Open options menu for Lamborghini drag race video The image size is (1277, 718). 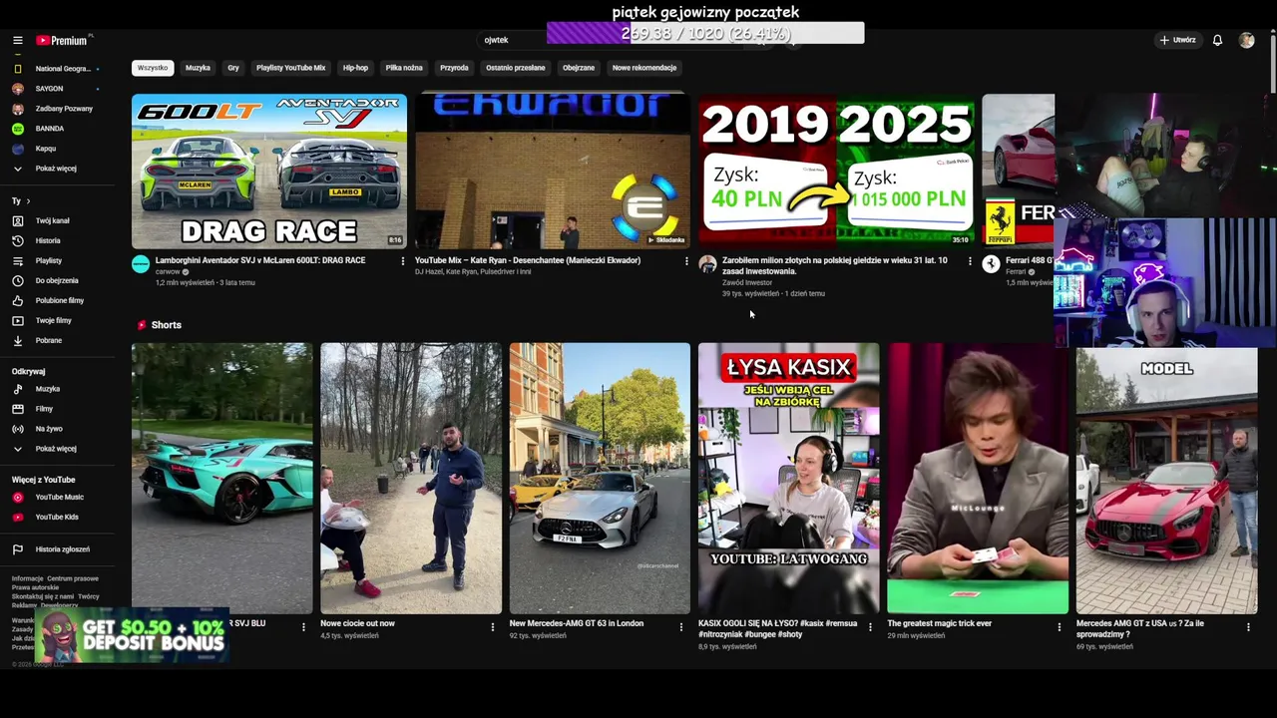[403, 261]
